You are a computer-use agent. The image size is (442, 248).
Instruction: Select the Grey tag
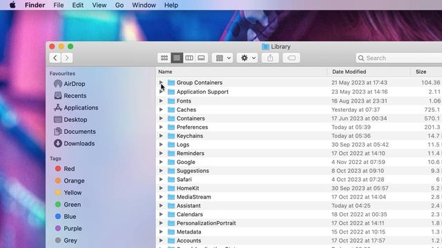66,240
